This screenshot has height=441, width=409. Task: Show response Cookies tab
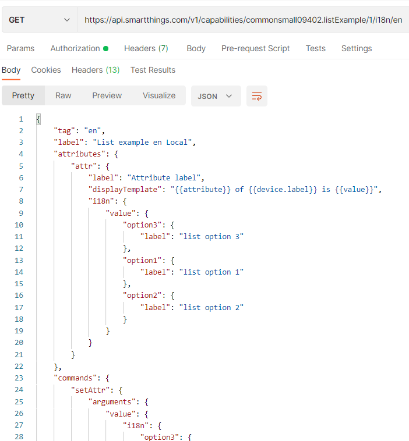pos(46,70)
